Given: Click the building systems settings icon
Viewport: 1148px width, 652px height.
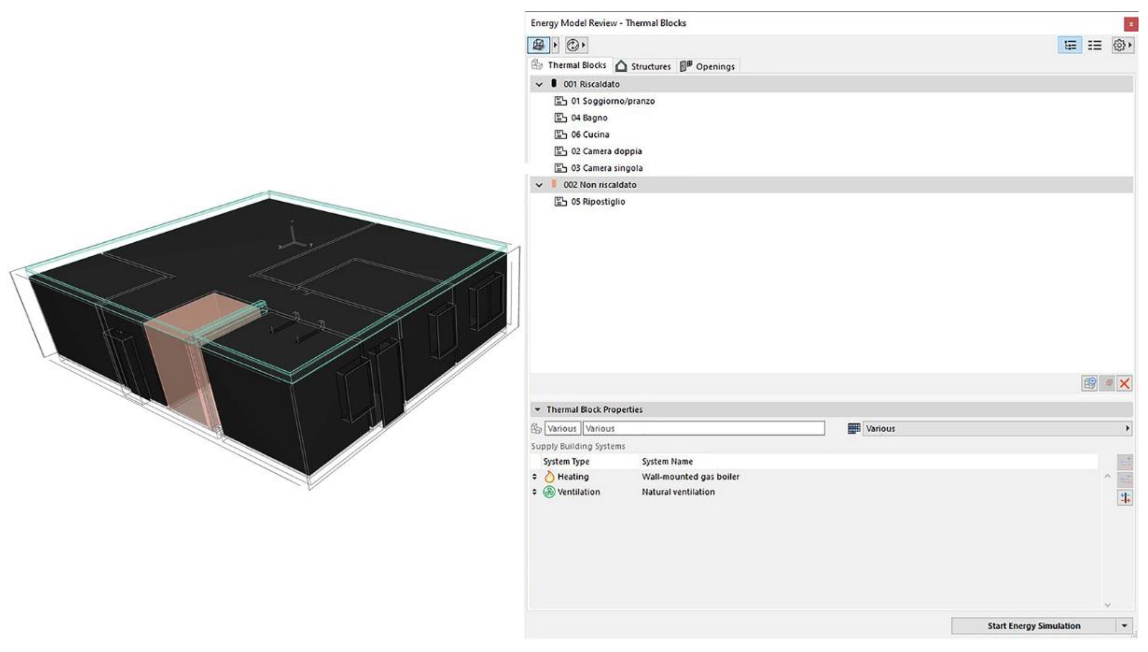Looking at the screenshot, I should coord(1125,498).
